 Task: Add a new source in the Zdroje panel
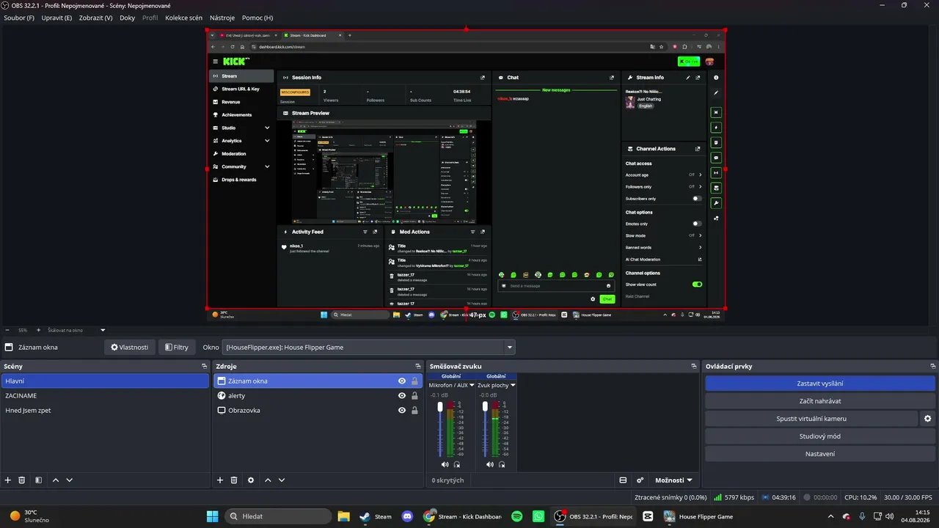pos(220,480)
